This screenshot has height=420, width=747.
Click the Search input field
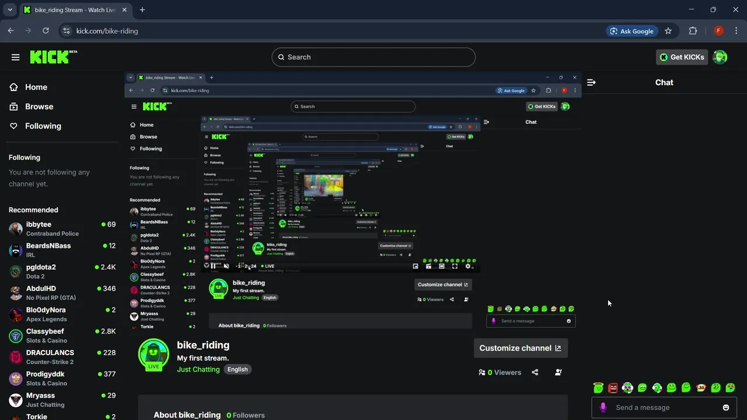[x=373, y=57]
